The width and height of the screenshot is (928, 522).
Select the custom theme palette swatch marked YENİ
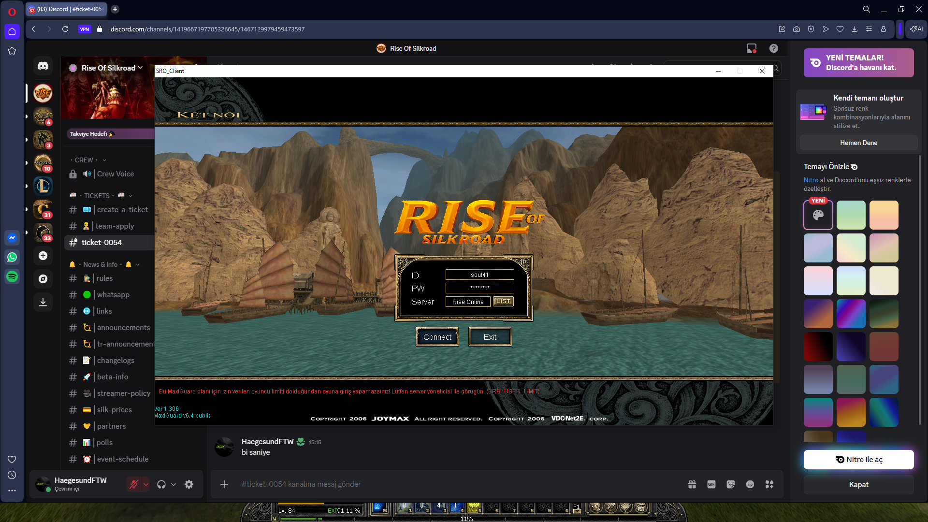(818, 215)
